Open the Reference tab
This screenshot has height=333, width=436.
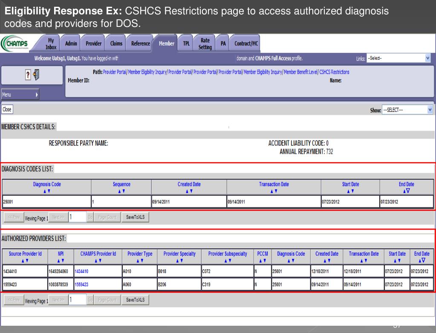[140, 44]
